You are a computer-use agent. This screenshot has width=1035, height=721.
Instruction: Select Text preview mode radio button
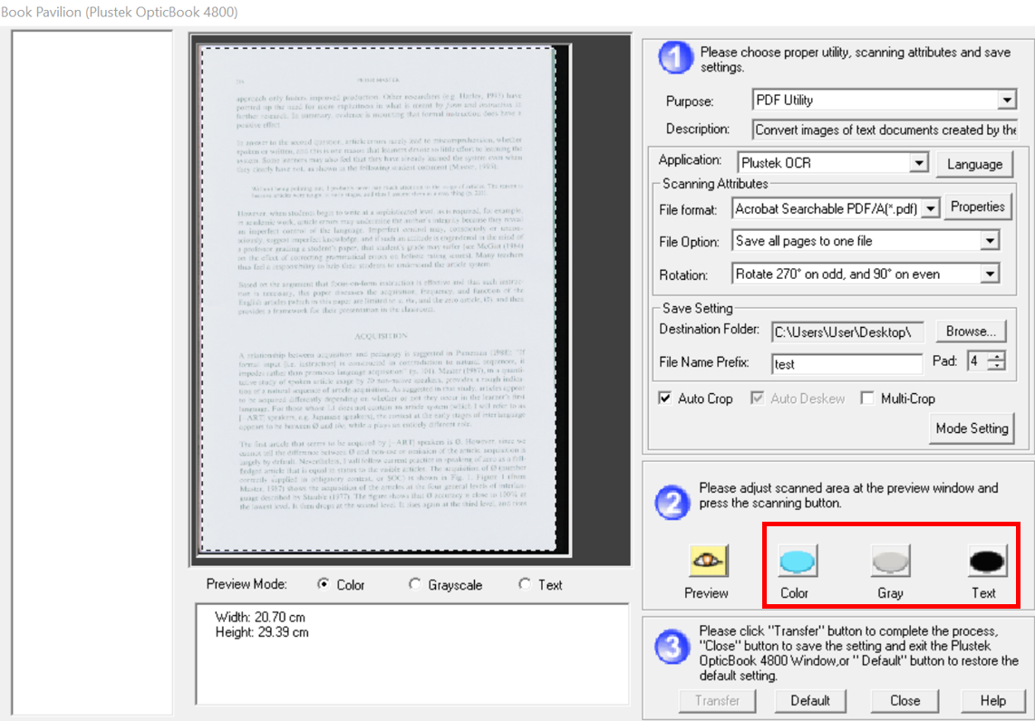point(524,585)
